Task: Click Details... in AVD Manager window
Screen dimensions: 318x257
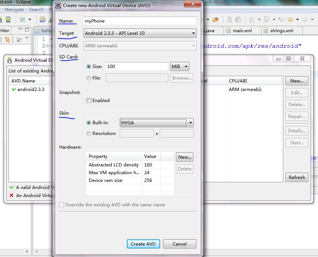Action: click(297, 131)
